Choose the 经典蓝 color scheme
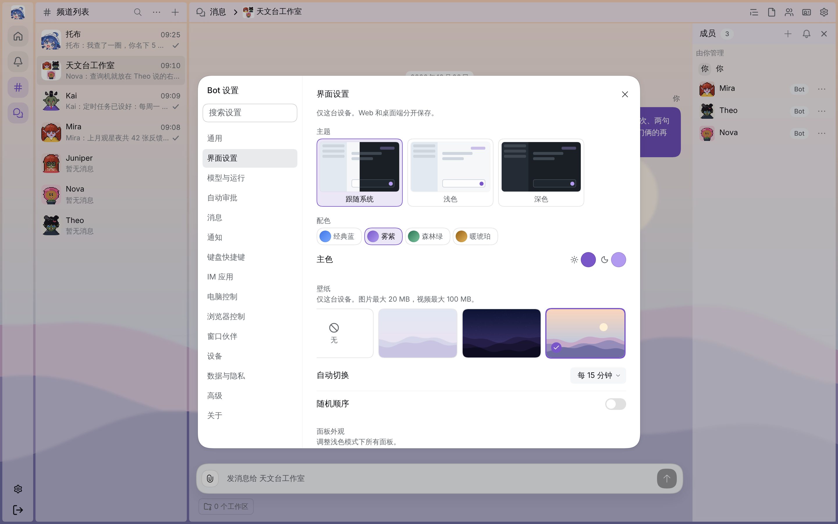The width and height of the screenshot is (838, 524). pos(339,236)
